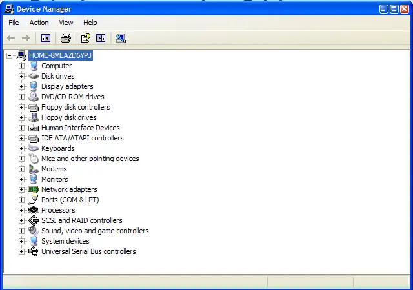The height and width of the screenshot is (290, 413).
Task: Expand the System devices category
Action: click(21, 241)
